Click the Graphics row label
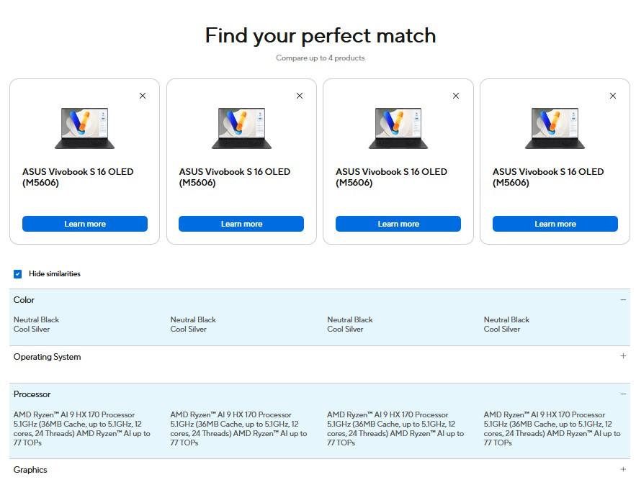This screenshot has height=490, width=636. 30,470
